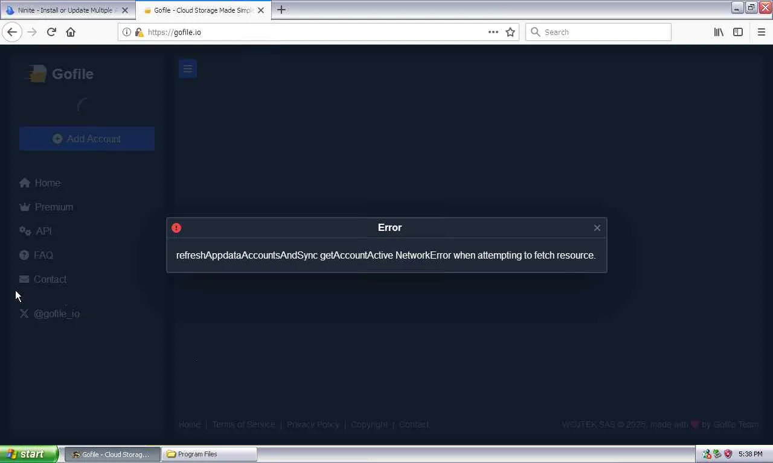
Task: Click the browser Forward arrow
Action: tap(32, 32)
